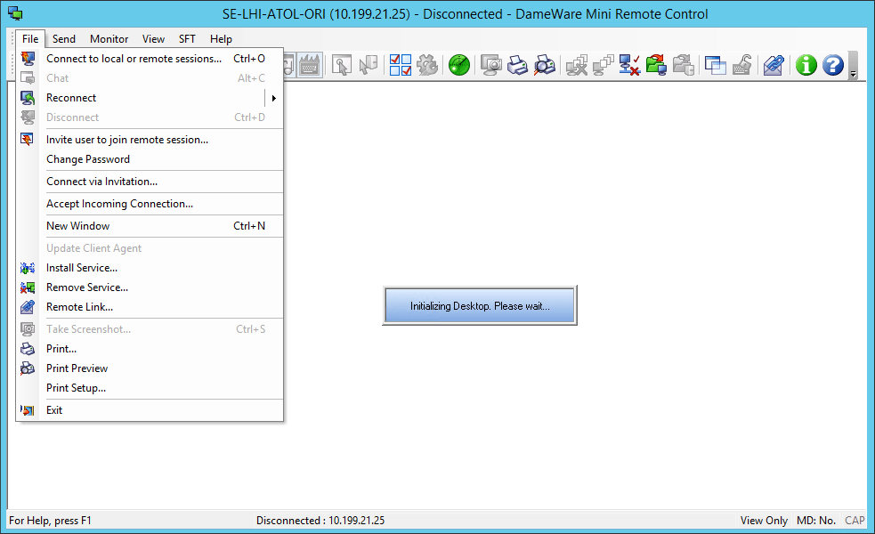The image size is (875, 534).
Task: Open the Monitor menu
Action: pos(109,39)
